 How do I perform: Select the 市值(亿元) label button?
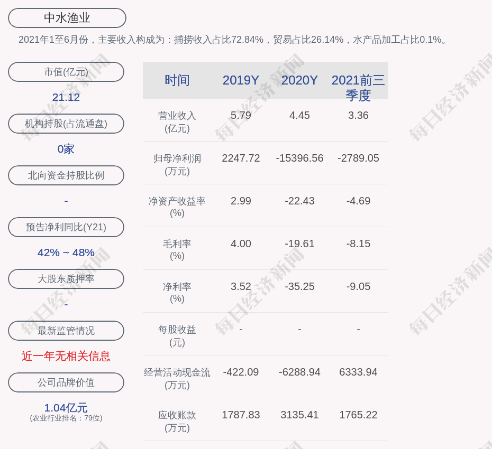66,72
